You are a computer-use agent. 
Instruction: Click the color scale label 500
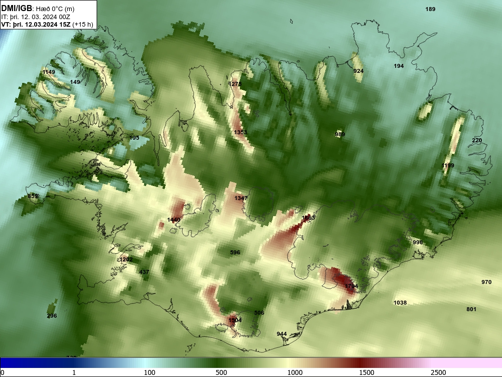(221, 372)
